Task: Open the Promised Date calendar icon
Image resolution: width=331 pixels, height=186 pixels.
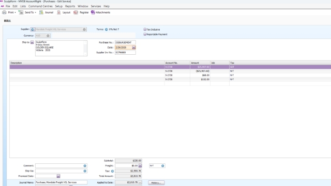Action: pyautogui.click(x=58, y=176)
